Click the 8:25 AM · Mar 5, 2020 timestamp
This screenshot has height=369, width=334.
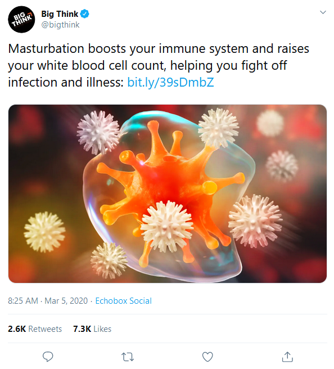tap(48, 301)
